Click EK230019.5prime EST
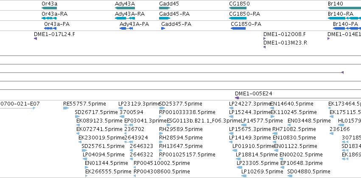 [80, 142]
